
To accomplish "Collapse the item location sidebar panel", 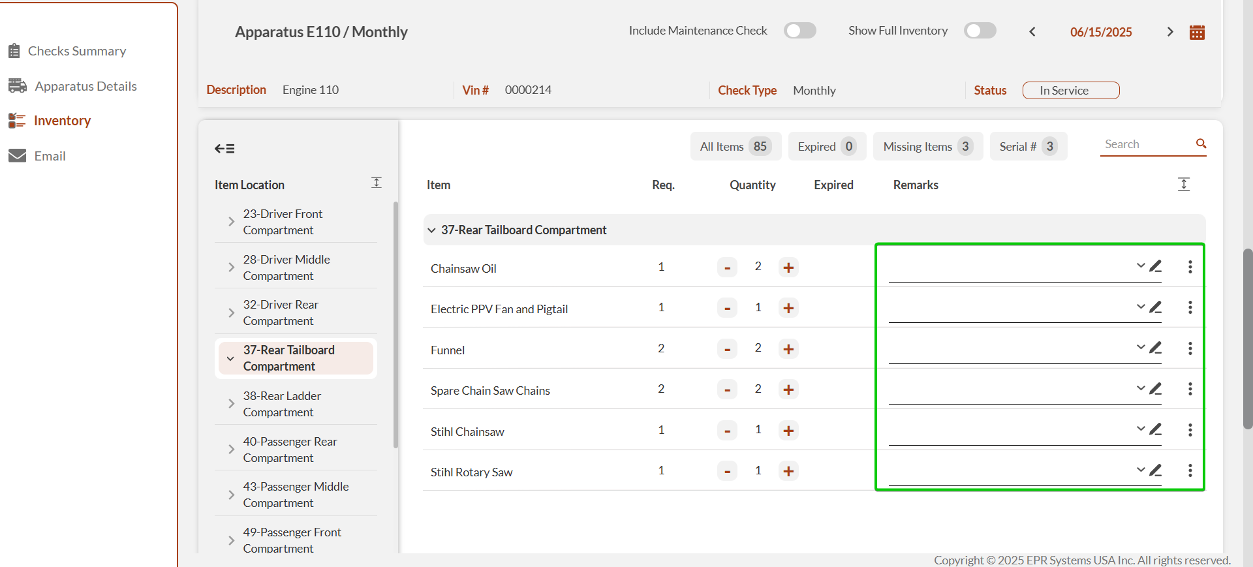I will [224, 149].
